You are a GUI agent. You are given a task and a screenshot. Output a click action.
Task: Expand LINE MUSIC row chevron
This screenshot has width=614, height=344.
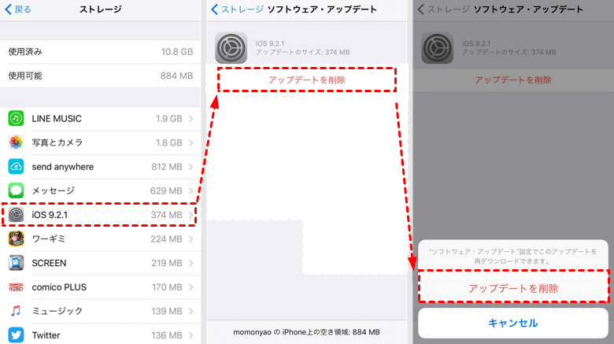(x=190, y=118)
